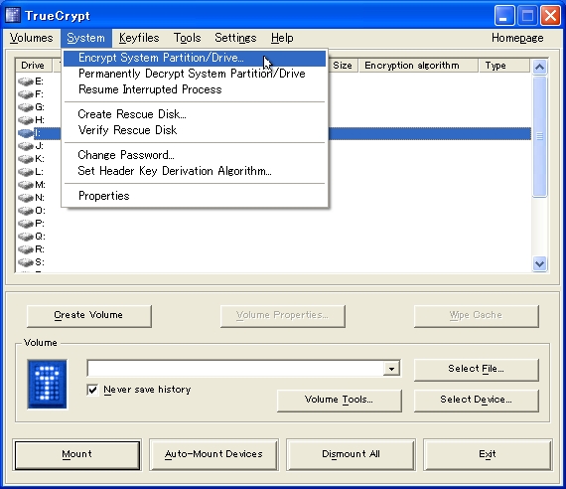Choose Set Header Key Derivation Algorithm
This screenshot has height=489, width=566.
(195, 171)
